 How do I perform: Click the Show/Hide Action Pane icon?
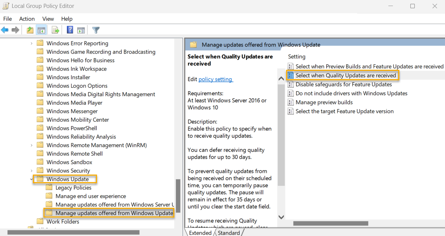[x=81, y=30]
